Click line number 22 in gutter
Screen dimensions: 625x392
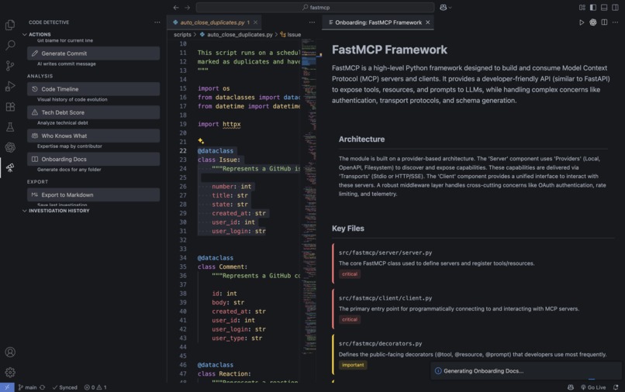click(182, 151)
